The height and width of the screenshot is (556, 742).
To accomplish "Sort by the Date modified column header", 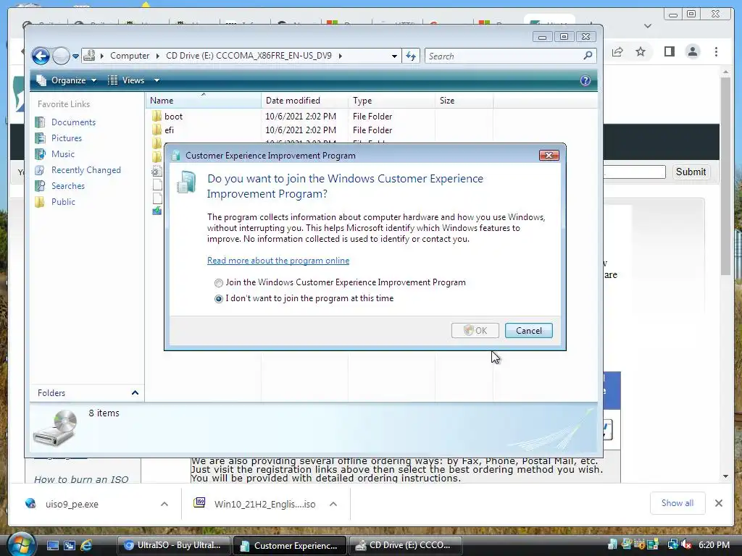I will point(304,101).
